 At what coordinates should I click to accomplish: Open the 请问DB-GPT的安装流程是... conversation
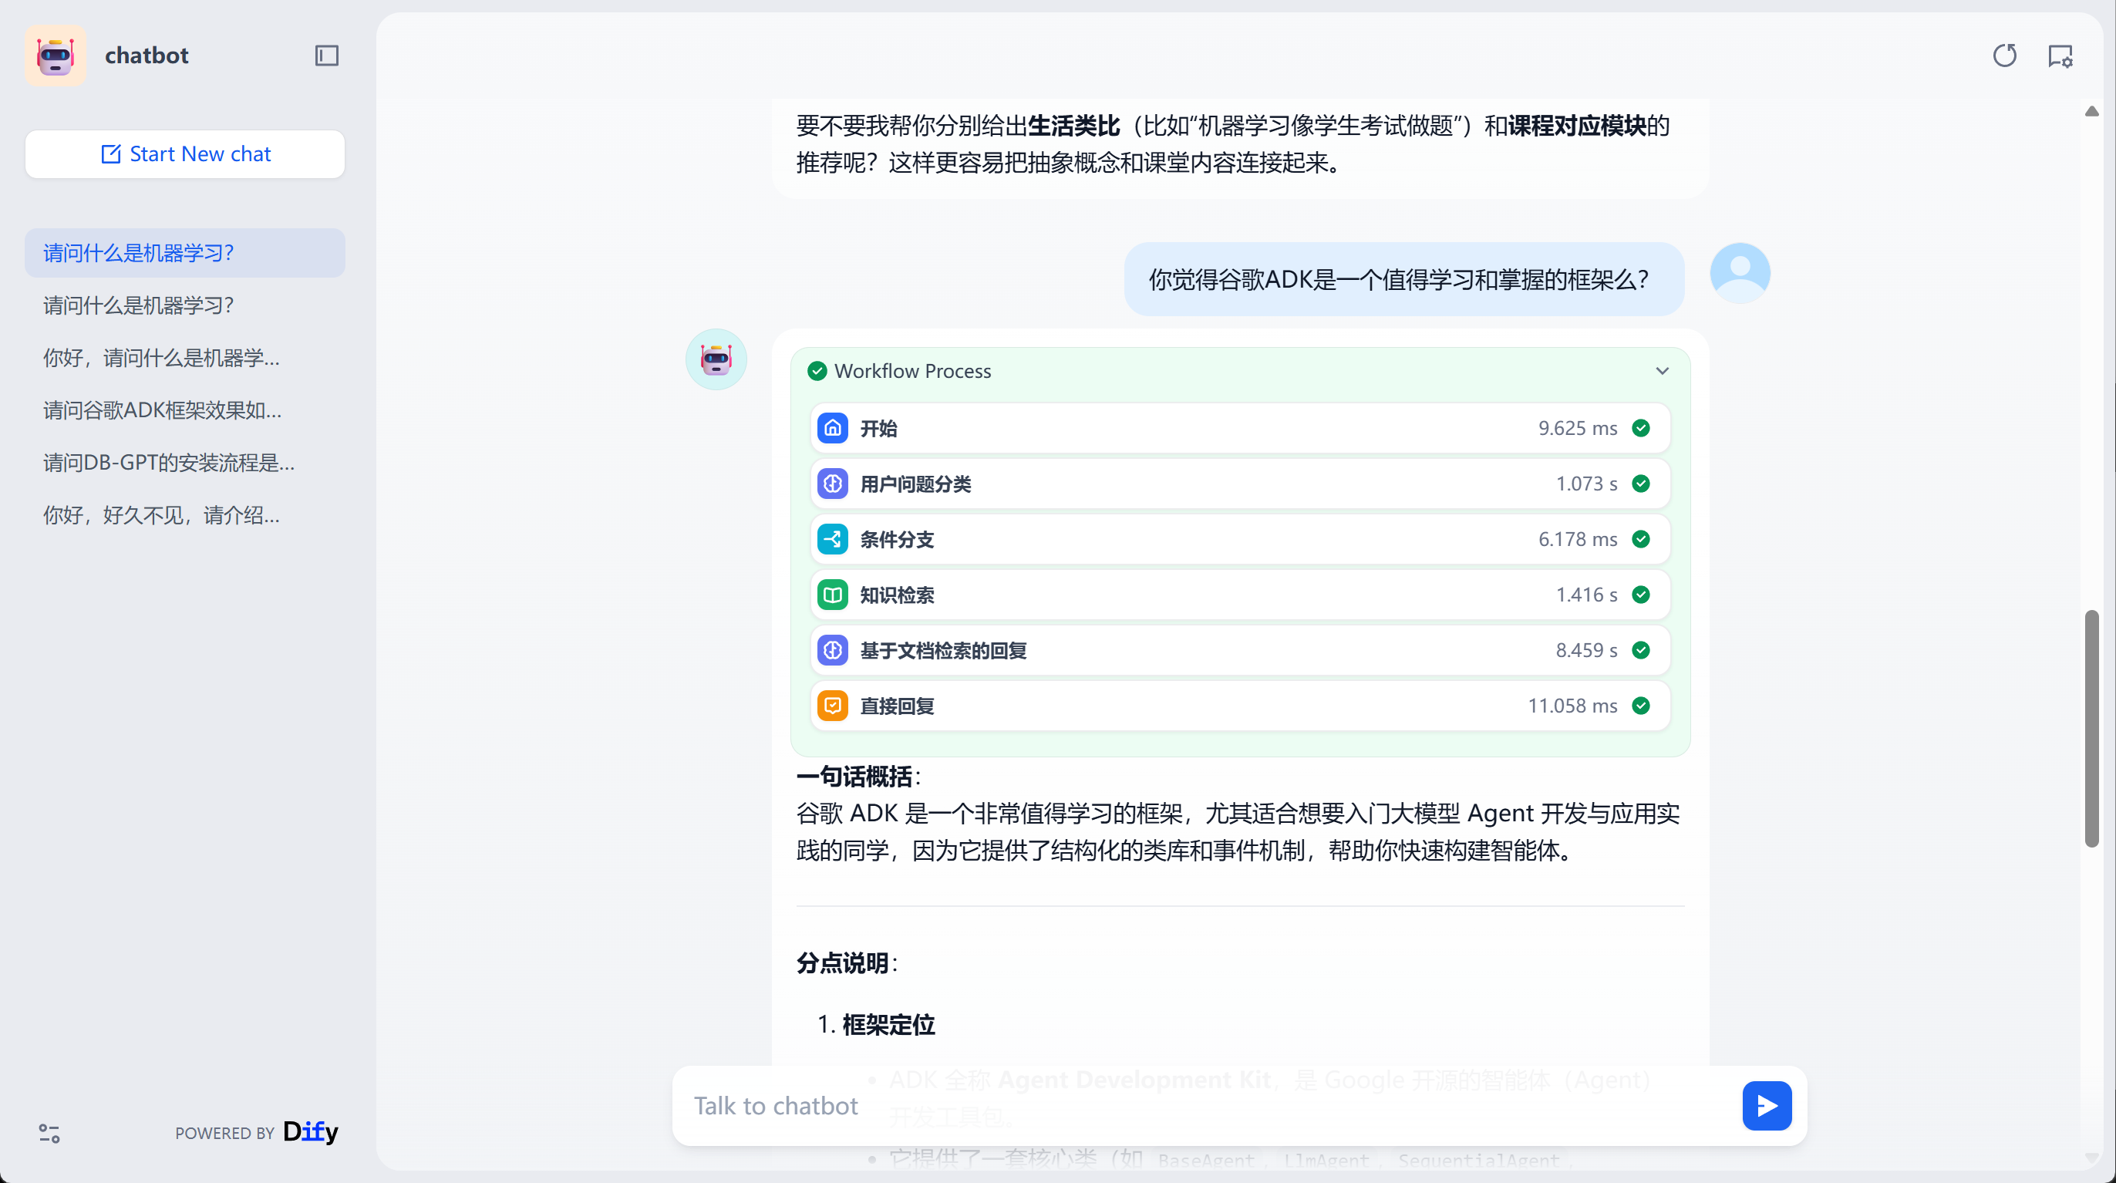(x=185, y=463)
